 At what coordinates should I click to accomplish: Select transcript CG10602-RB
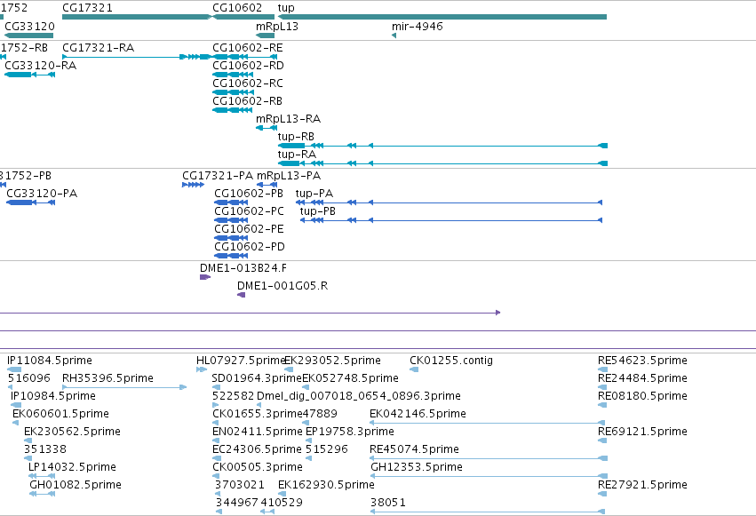(233, 110)
